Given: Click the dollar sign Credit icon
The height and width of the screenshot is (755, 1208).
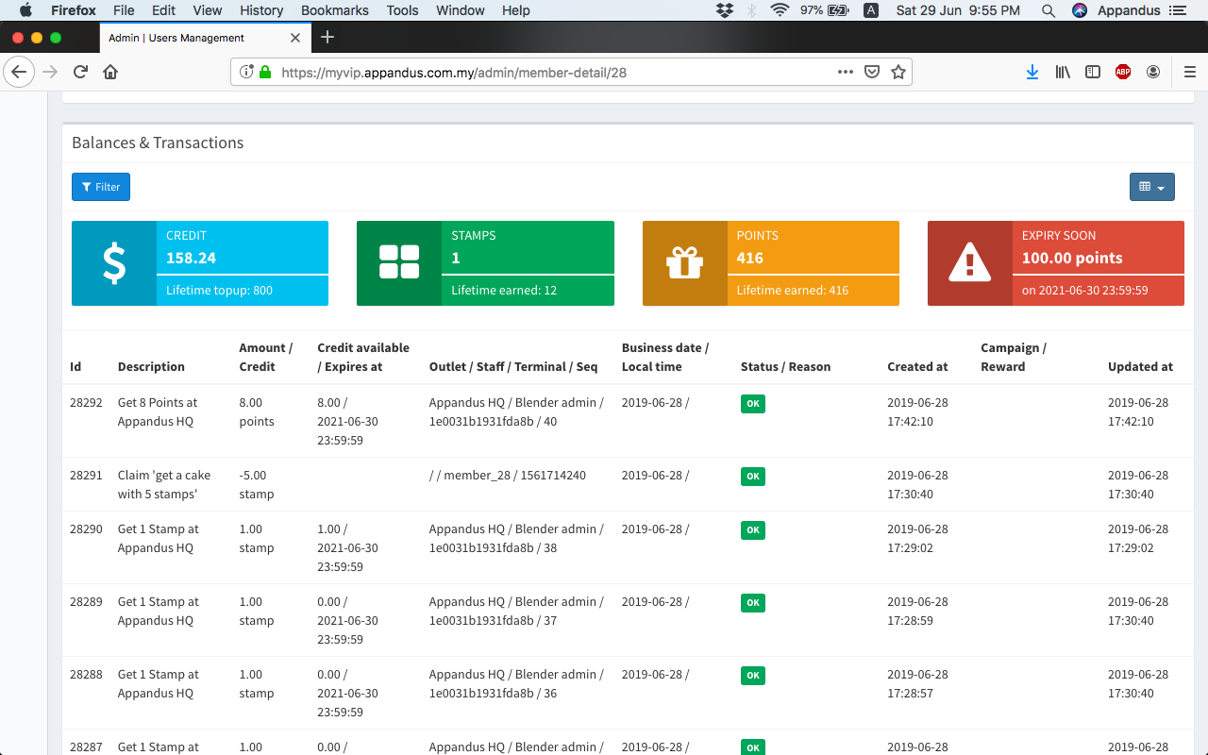Looking at the screenshot, I should coord(114,263).
